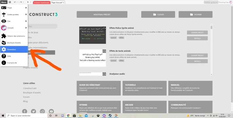Click the CLOUD open button
This screenshot has width=233, height=118.
pos(158,14)
